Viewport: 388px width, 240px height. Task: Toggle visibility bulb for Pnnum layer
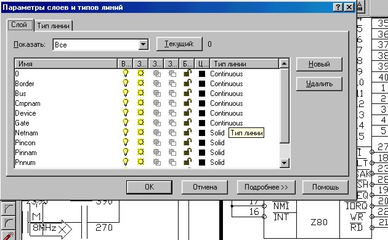coord(126,162)
